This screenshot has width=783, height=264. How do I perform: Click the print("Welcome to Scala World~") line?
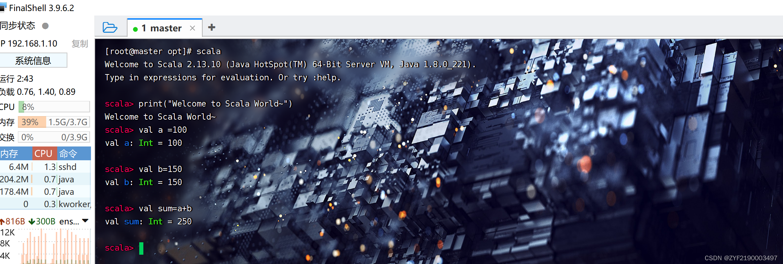coord(199,104)
